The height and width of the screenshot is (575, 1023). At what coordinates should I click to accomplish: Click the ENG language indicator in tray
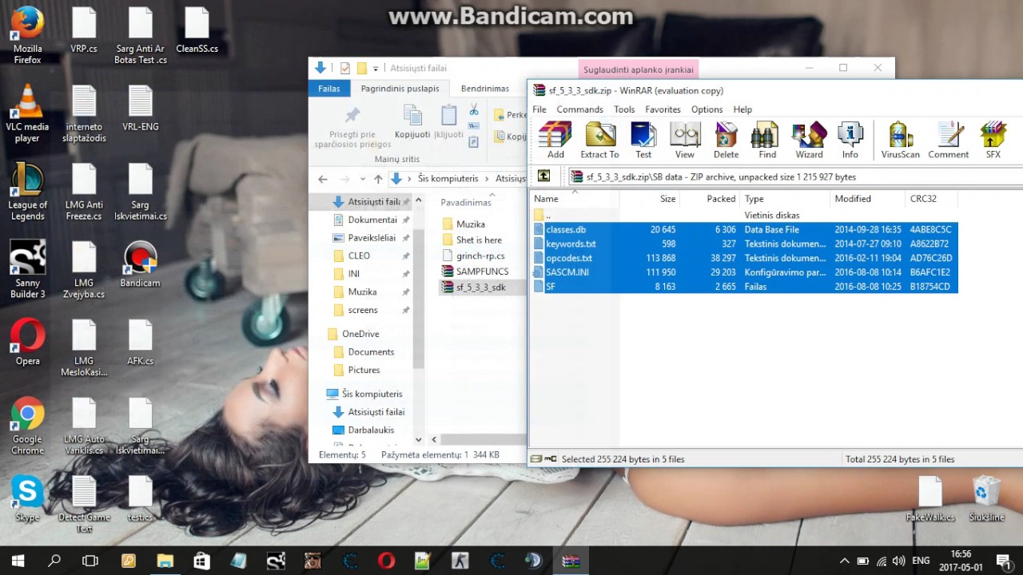[921, 561]
